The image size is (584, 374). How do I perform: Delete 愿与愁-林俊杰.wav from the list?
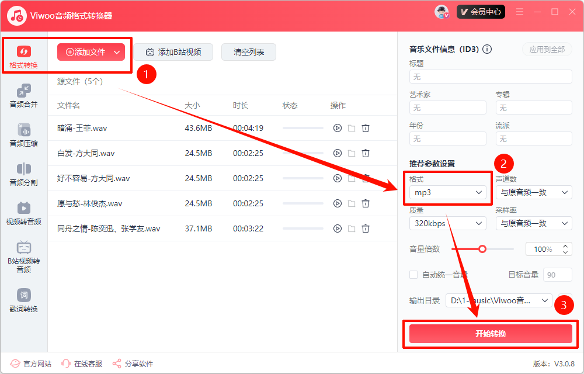click(x=366, y=203)
